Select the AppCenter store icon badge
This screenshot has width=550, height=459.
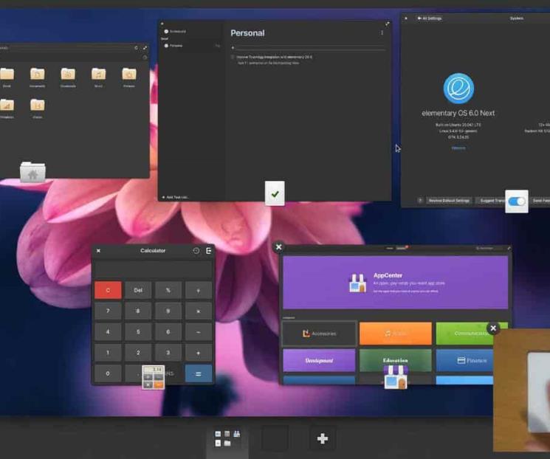(x=396, y=377)
